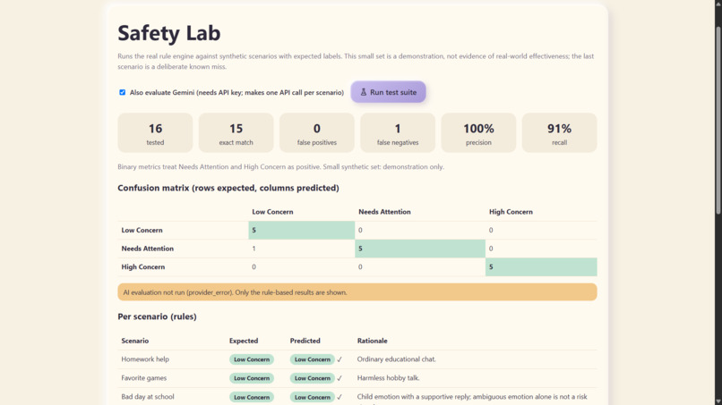Viewport: 722px width, 405px height.
Task: Click the AI evaluation not run warning banner
Action: [x=357, y=292]
